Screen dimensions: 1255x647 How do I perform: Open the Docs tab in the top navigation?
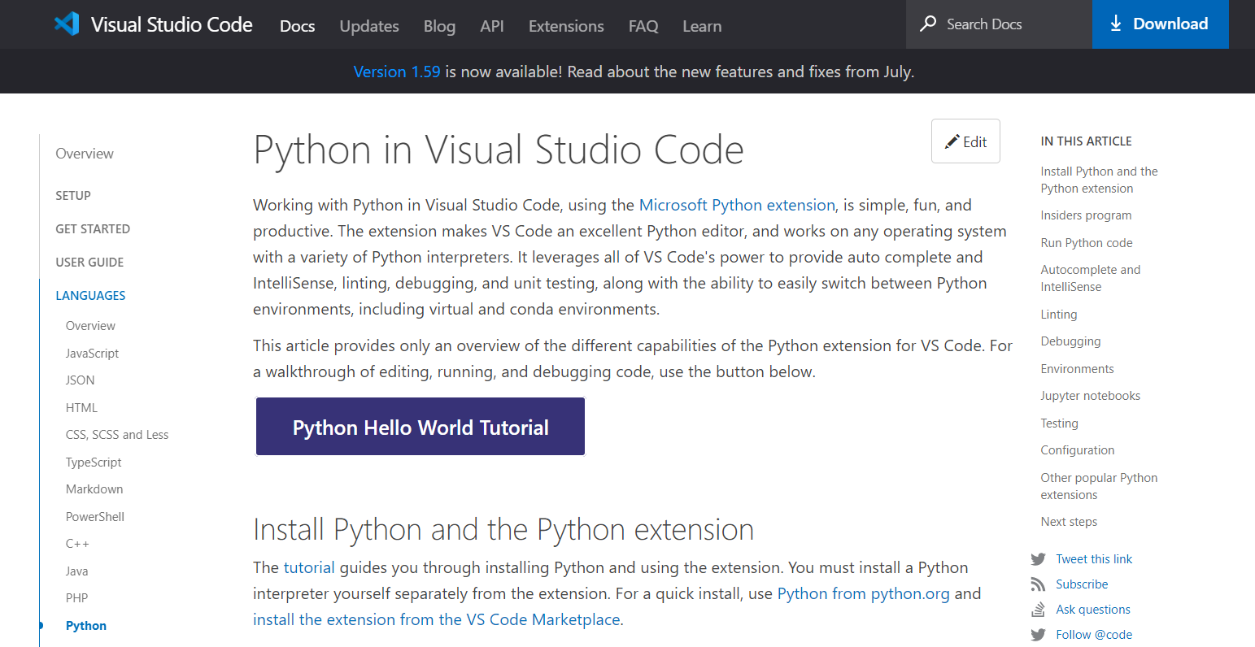click(x=297, y=26)
